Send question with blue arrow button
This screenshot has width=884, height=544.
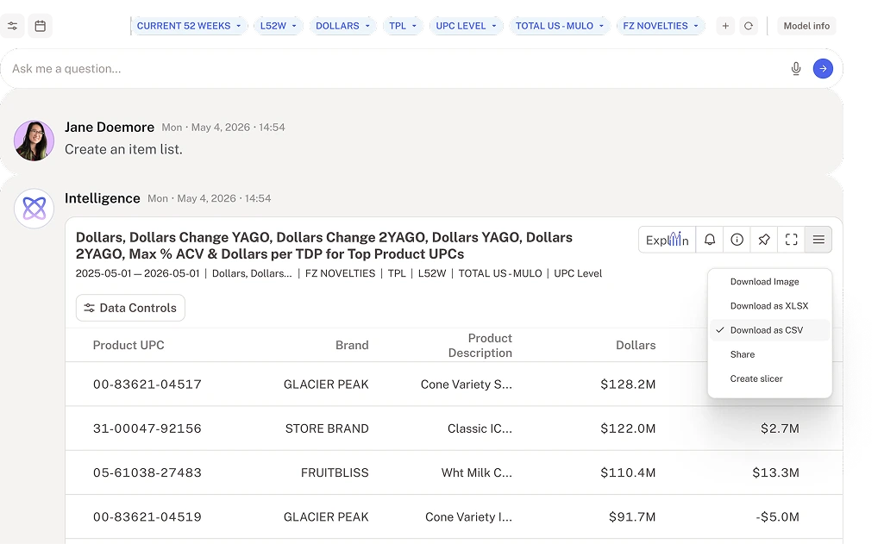[x=823, y=69]
